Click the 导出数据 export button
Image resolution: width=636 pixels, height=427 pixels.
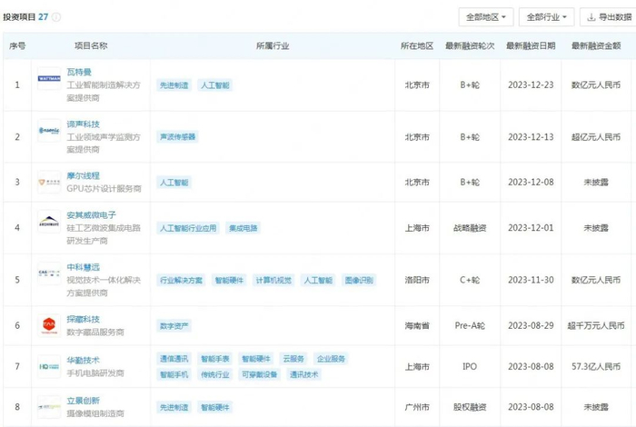coord(610,17)
